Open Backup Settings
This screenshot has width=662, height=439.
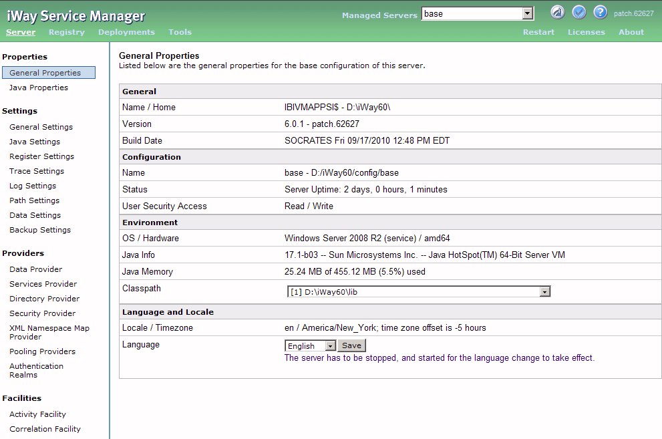pos(40,230)
